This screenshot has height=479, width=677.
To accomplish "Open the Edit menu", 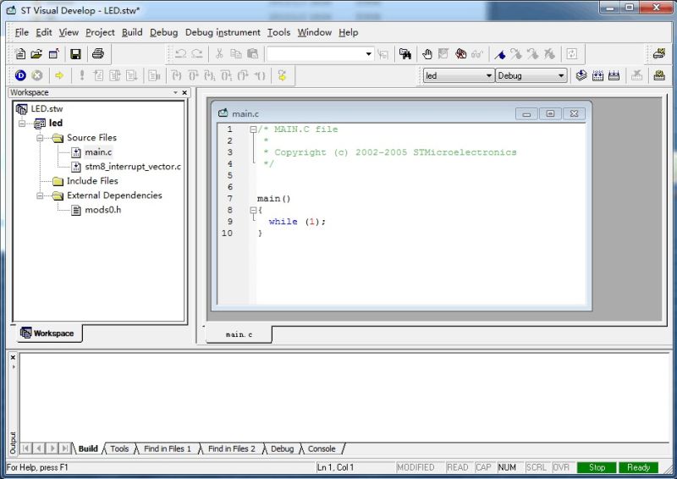I will [x=44, y=32].
